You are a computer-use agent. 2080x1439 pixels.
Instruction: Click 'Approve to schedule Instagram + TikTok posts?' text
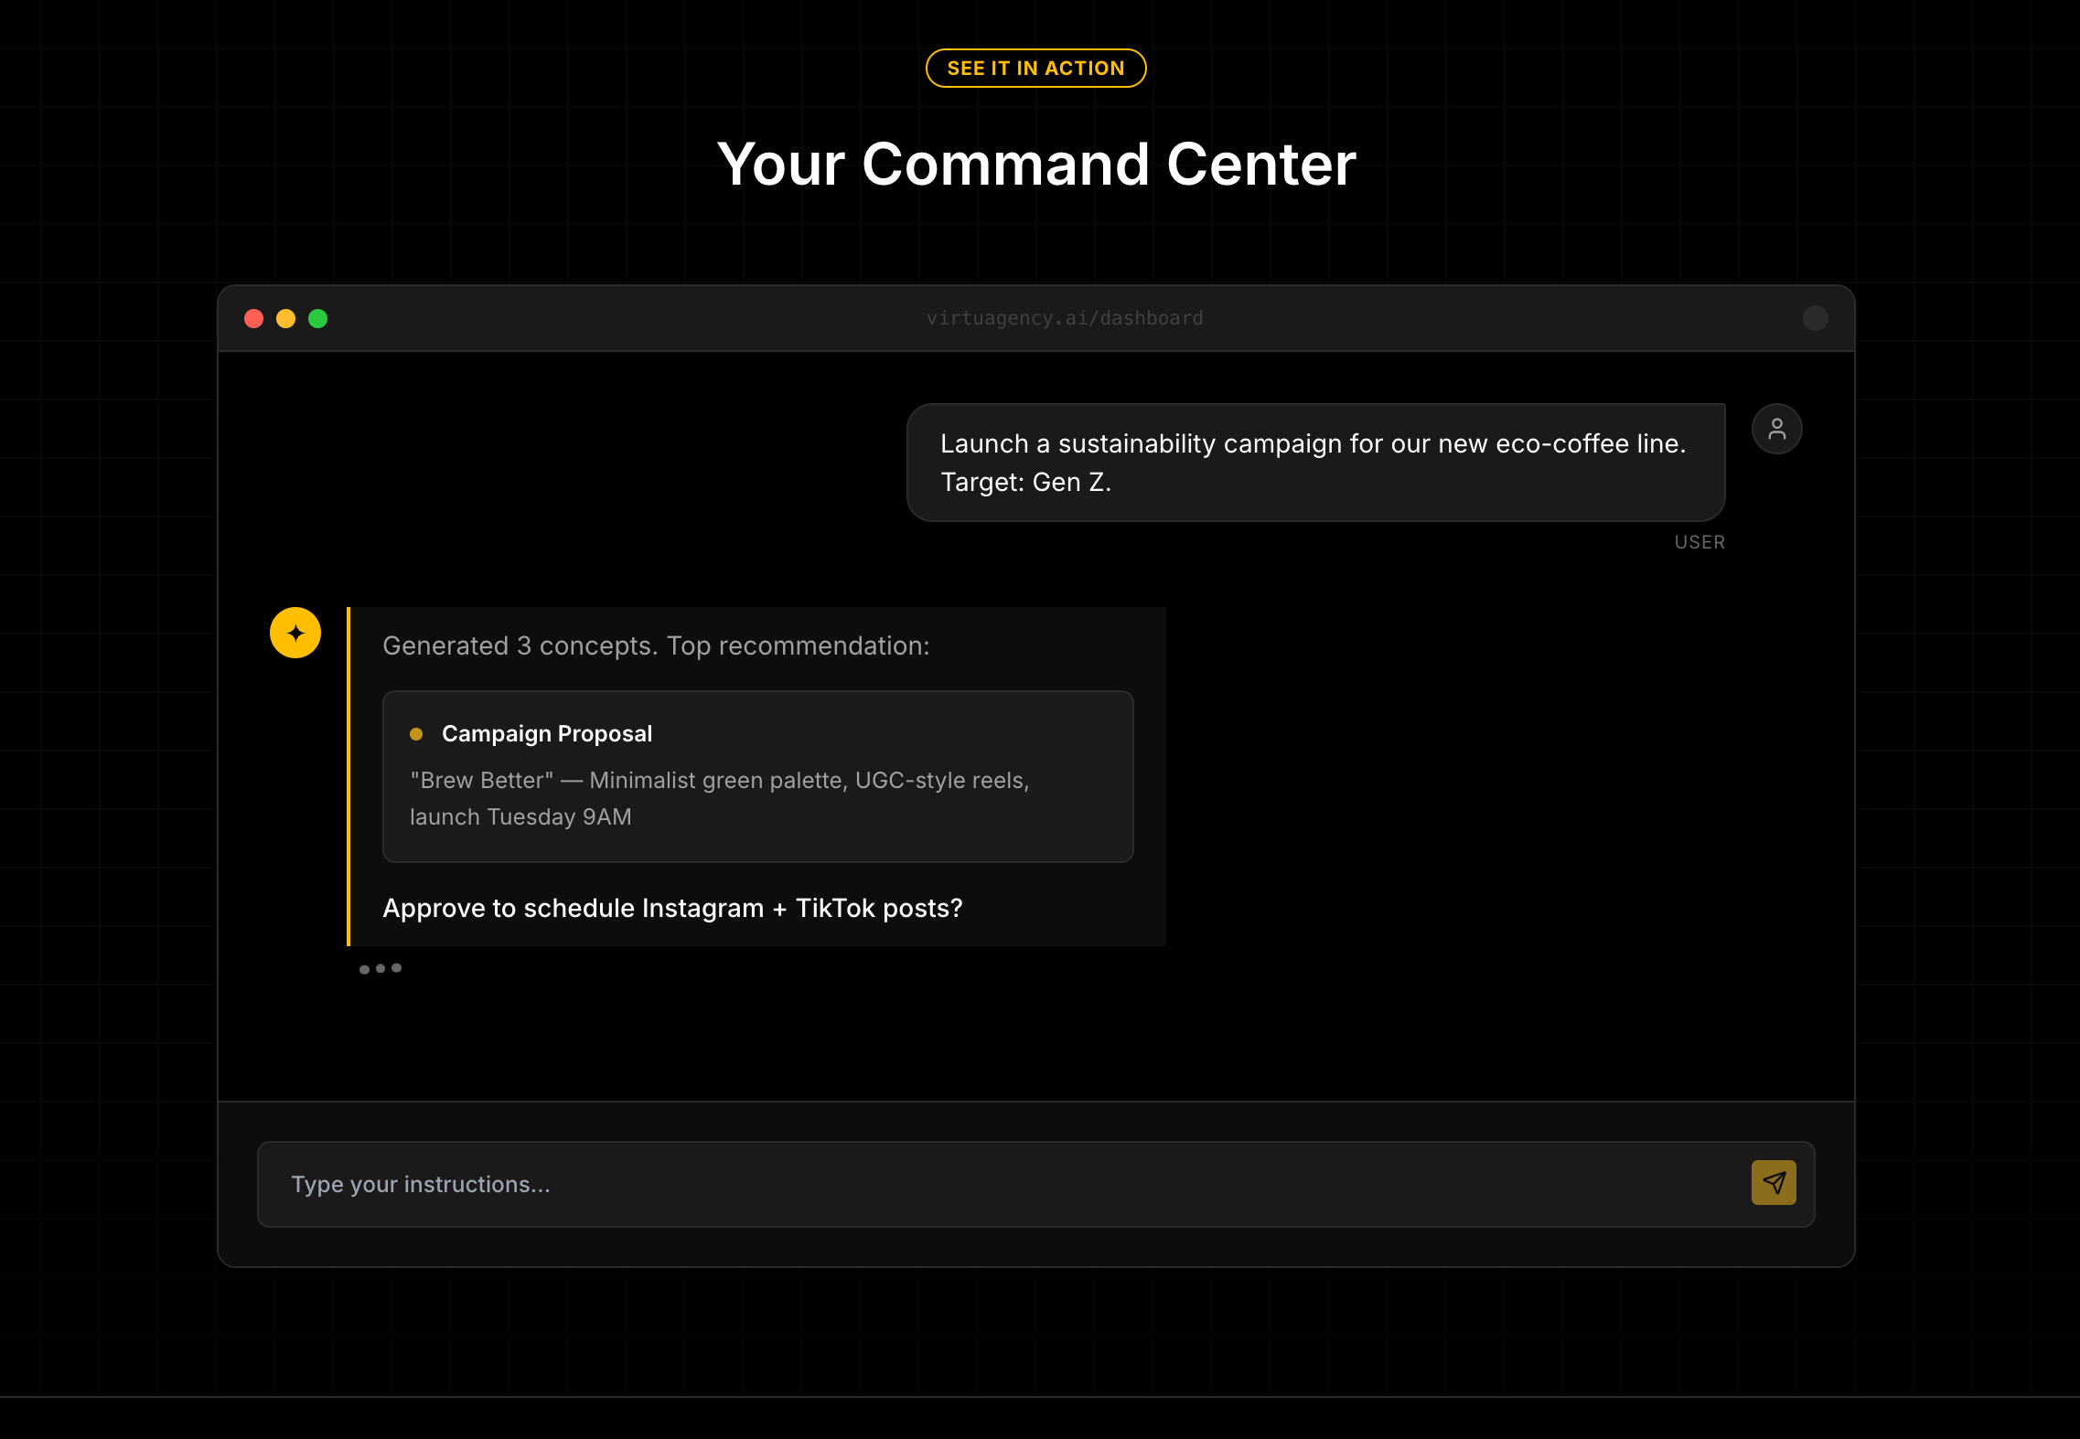(x=672, y=908)
